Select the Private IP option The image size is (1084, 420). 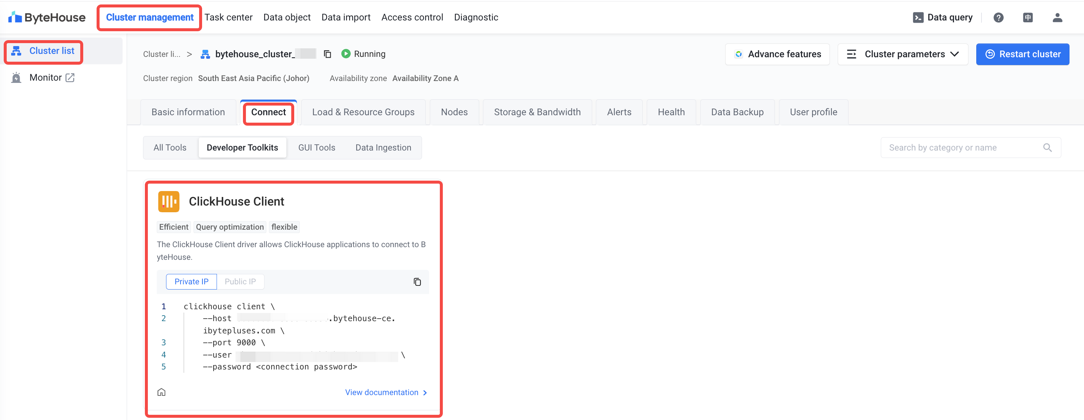click(191, 281)
